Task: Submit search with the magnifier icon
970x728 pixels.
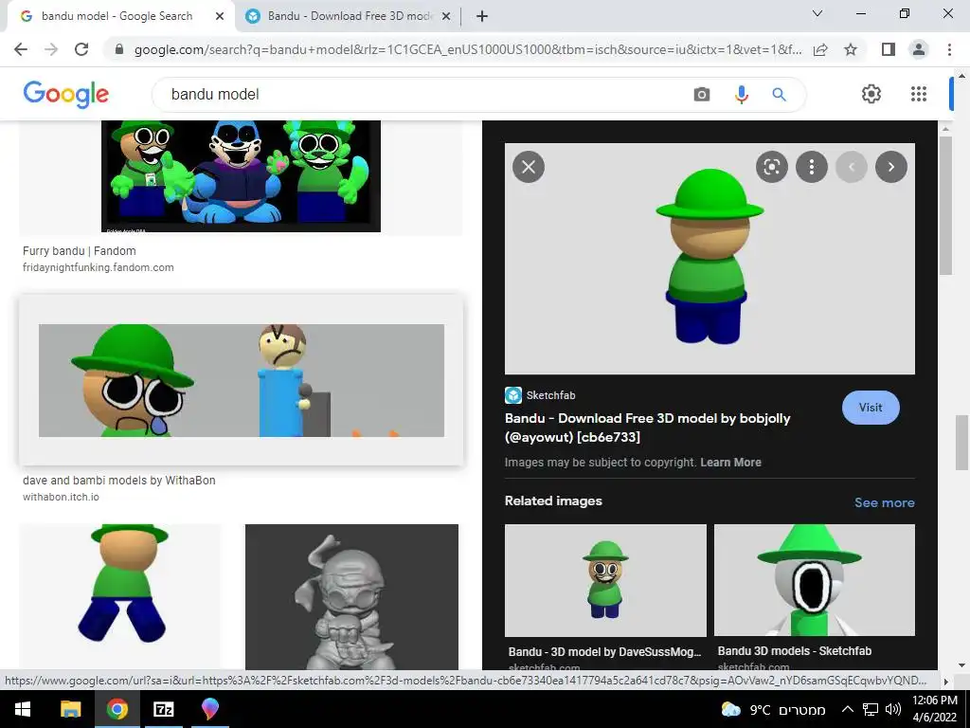Action: 779,94
